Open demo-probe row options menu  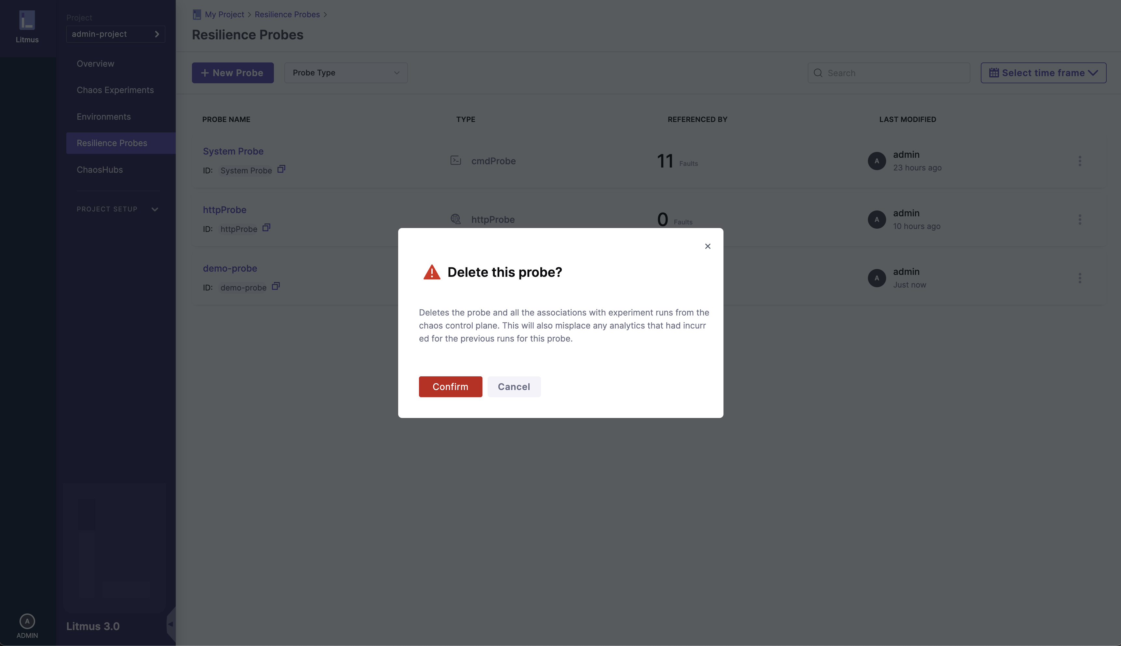pyautogui.click(x=1080, y=278)
